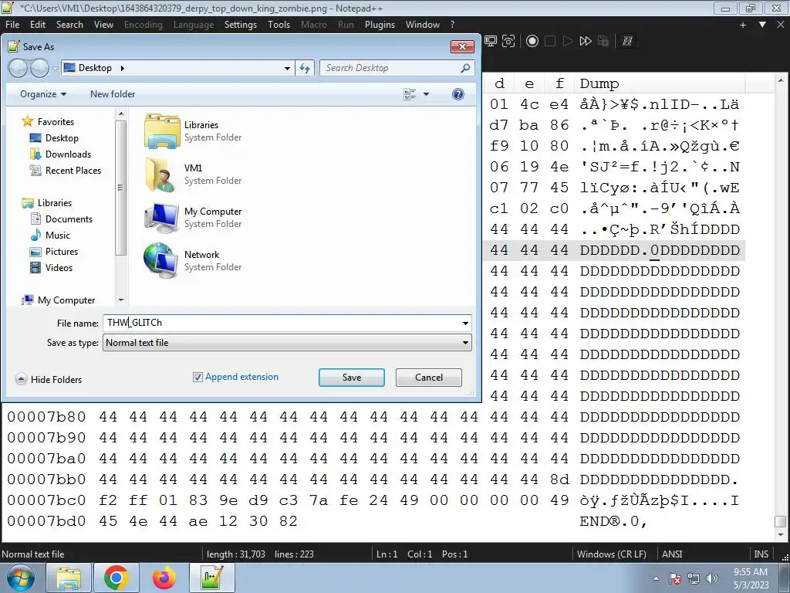
Task: Click Run a Macro Multiple Times icon
Action: (586, 42)
